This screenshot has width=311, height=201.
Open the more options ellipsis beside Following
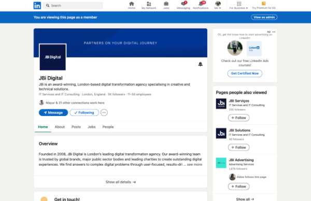tap(104, 112)
